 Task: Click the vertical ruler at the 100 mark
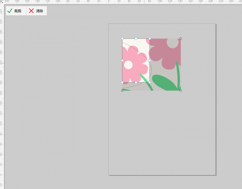(1, 124)
